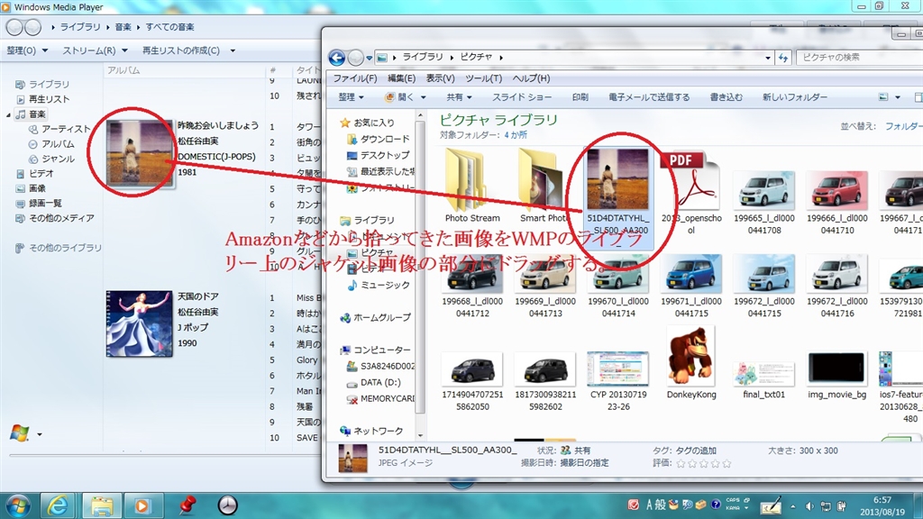Viewport: 923px width, 519px height.
Task: Click the album art for 昨晩お会いしましょう
Action: [x=140, y=153]
